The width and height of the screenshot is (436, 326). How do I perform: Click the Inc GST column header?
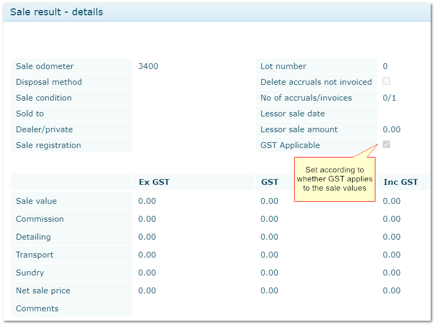click(401, 182)
